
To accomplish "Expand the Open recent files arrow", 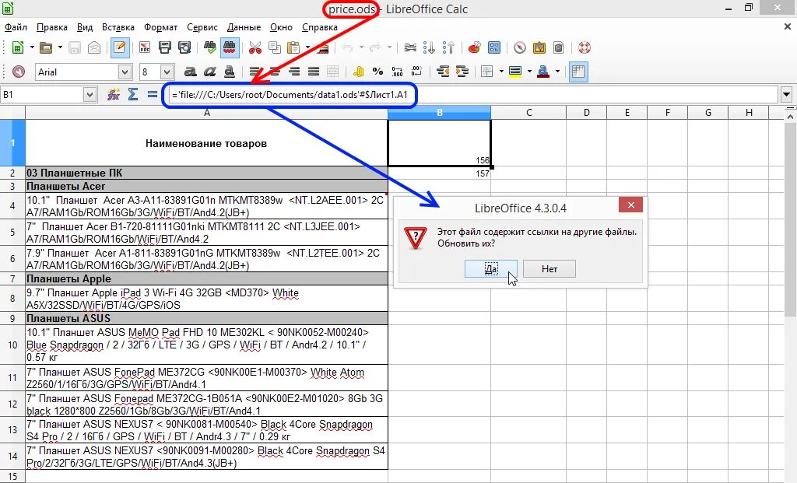I will [x=60, y=47].
